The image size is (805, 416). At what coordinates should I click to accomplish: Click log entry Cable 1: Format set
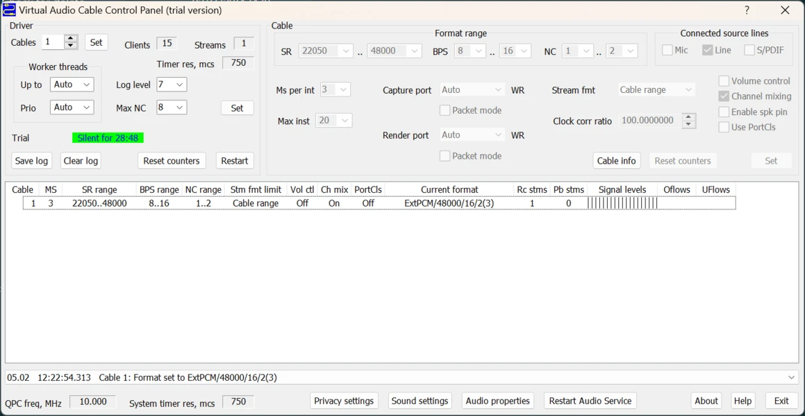[x=188, y=378]
